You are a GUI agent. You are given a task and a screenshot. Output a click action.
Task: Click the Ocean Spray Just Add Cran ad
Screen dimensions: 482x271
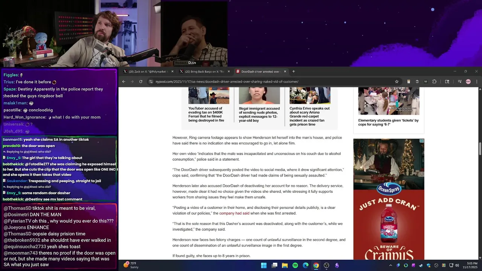[x=389, y=199]
